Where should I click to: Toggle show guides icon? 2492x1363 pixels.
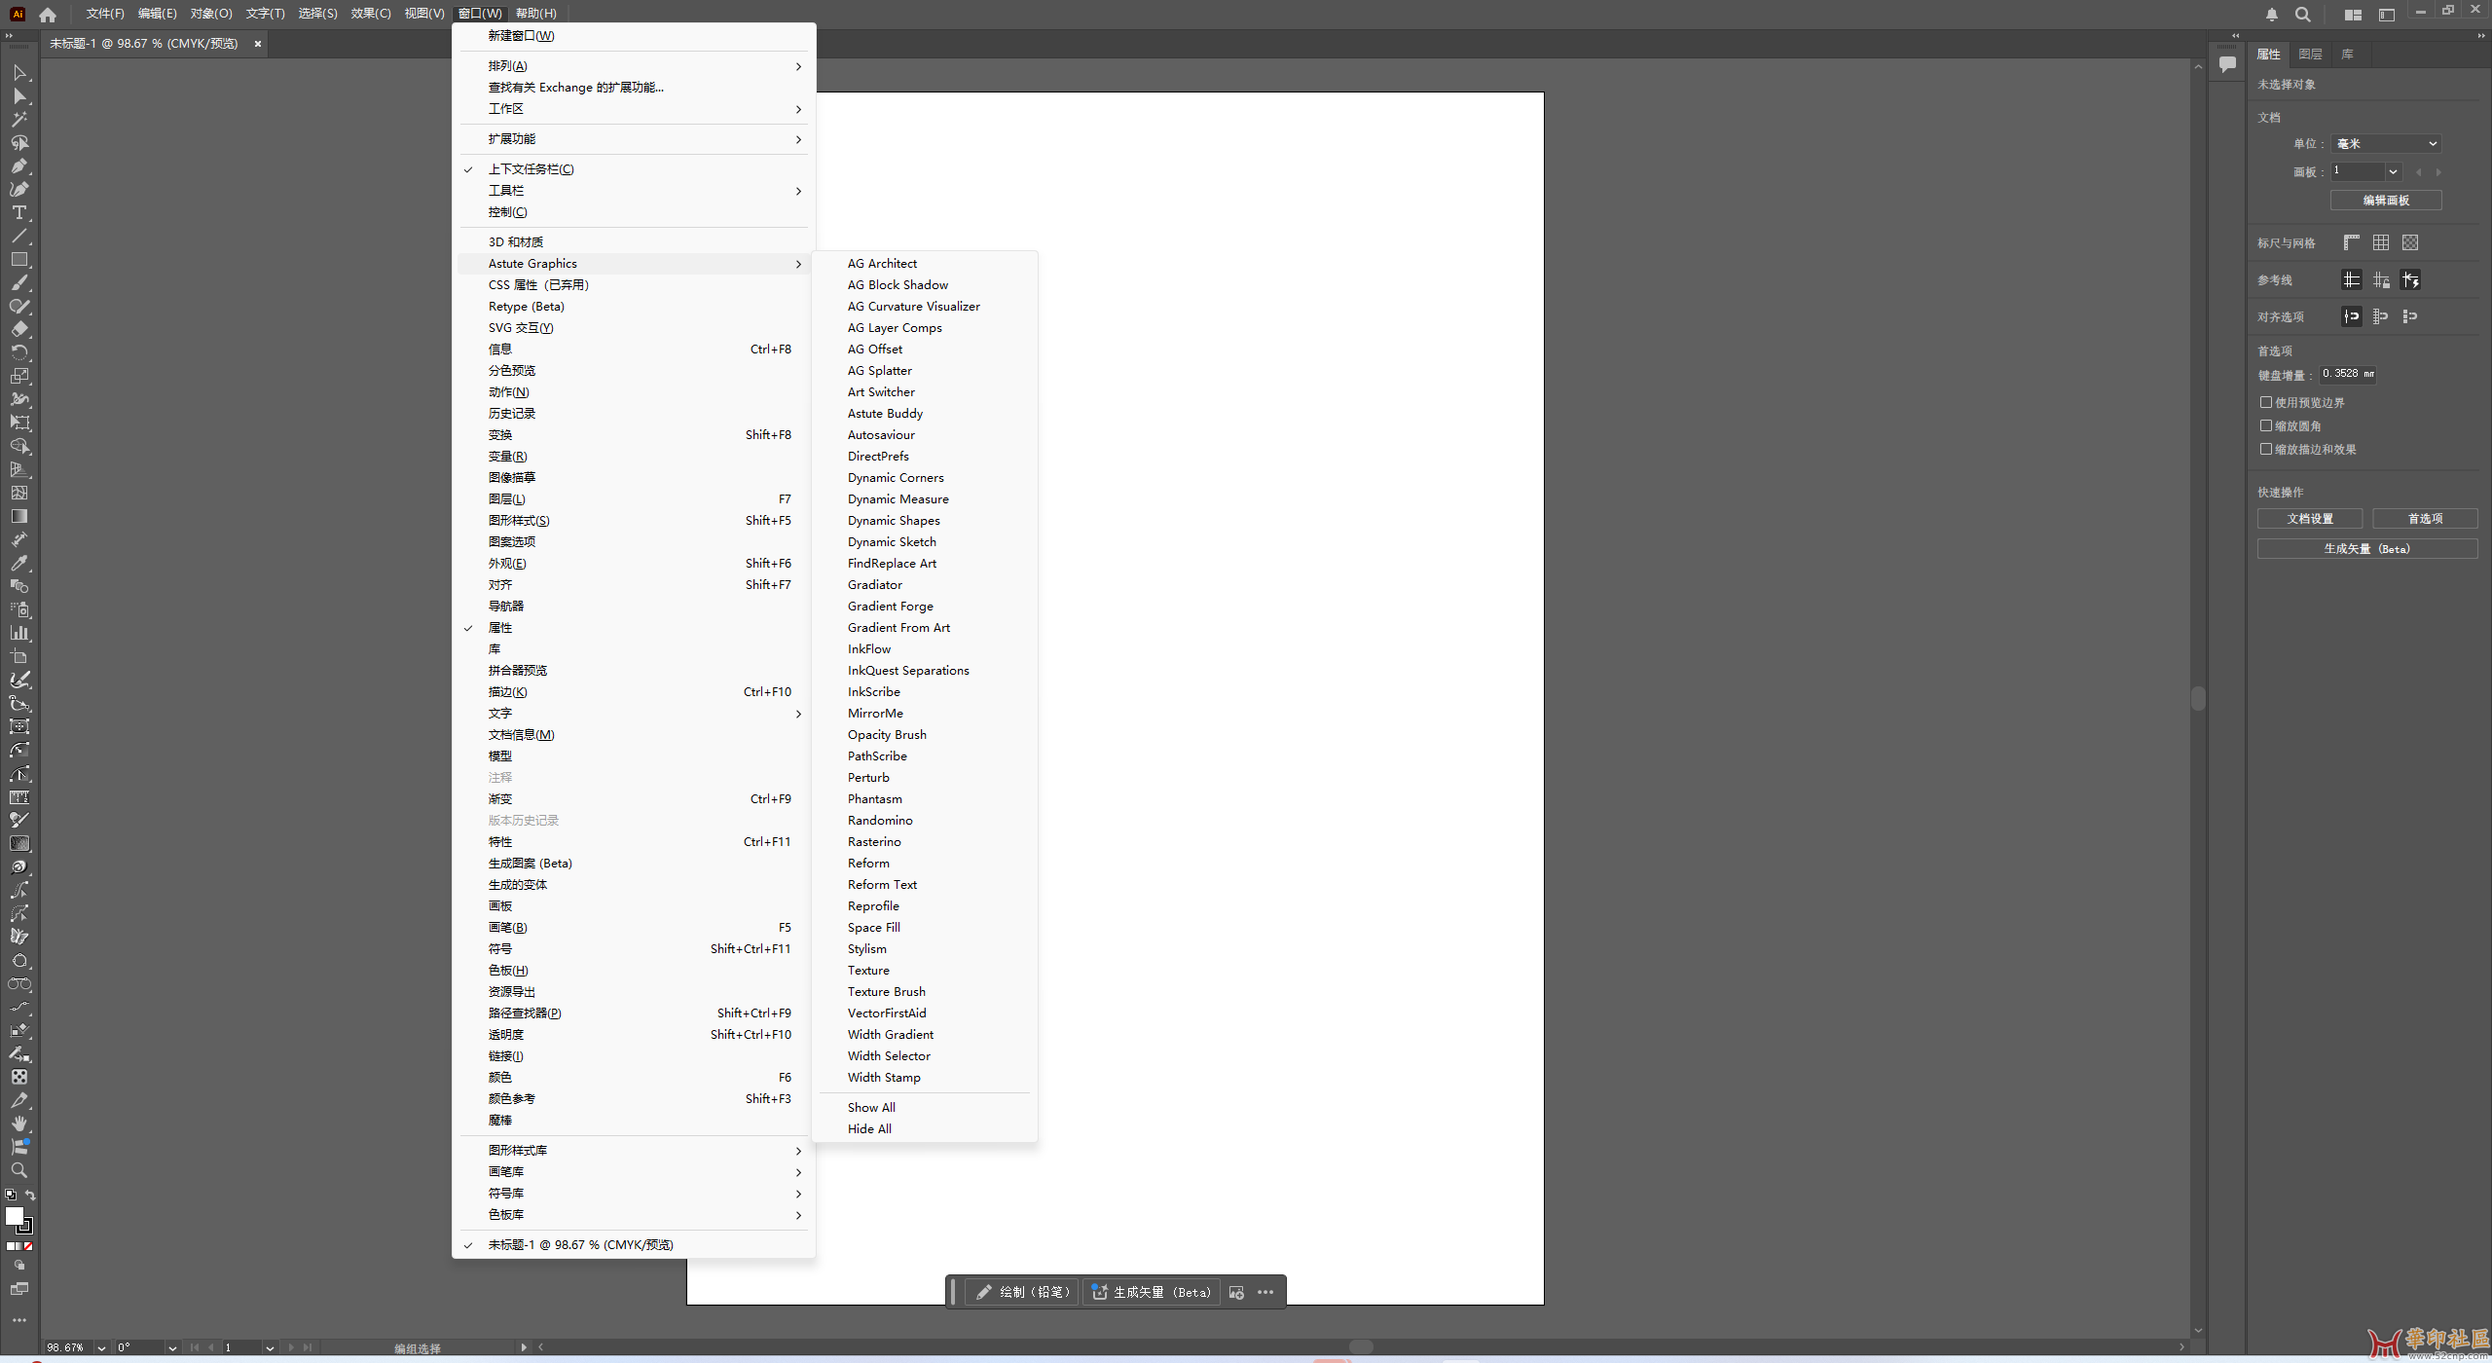pyautogui.click(x=2352, y=280)
